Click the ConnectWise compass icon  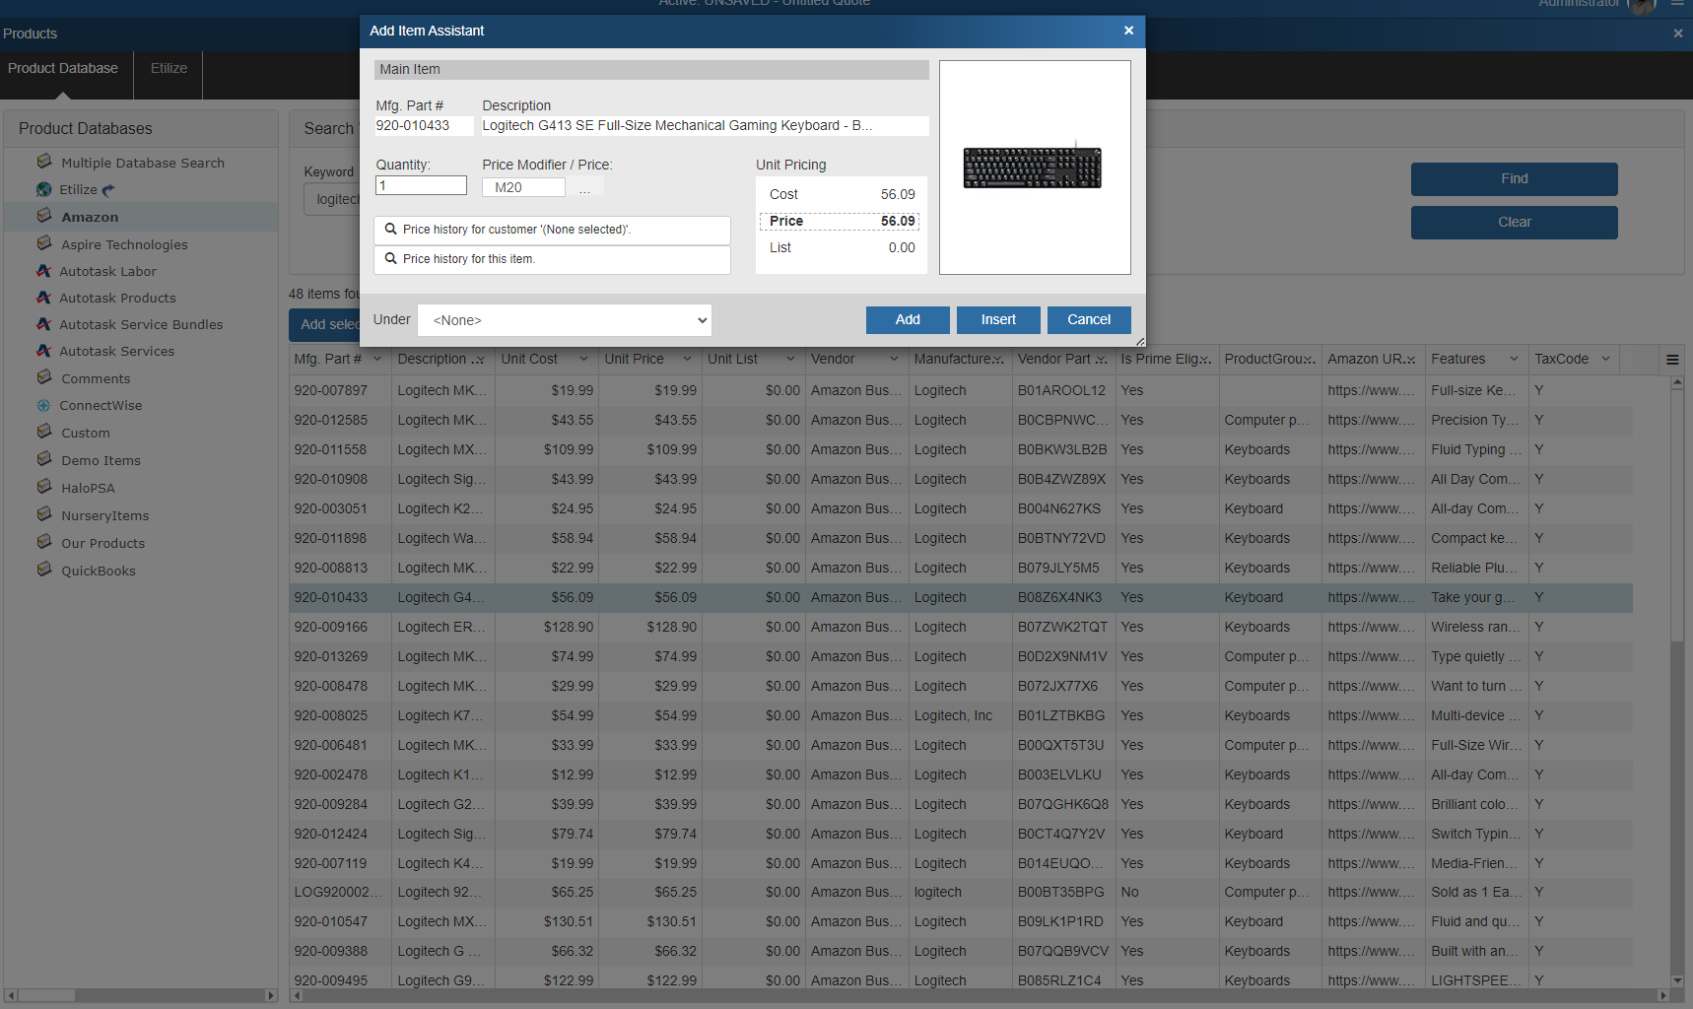44,405
